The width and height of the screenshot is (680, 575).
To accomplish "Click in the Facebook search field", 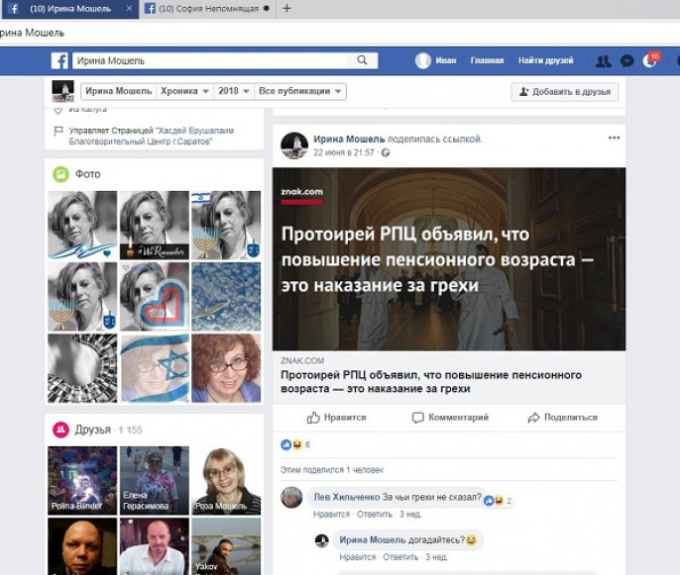I will [x=210, y=60].
